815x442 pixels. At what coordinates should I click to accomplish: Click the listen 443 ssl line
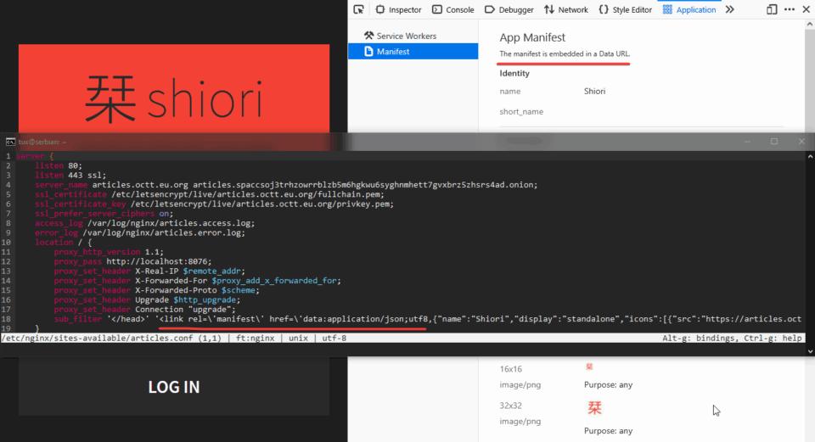[70, 175]
